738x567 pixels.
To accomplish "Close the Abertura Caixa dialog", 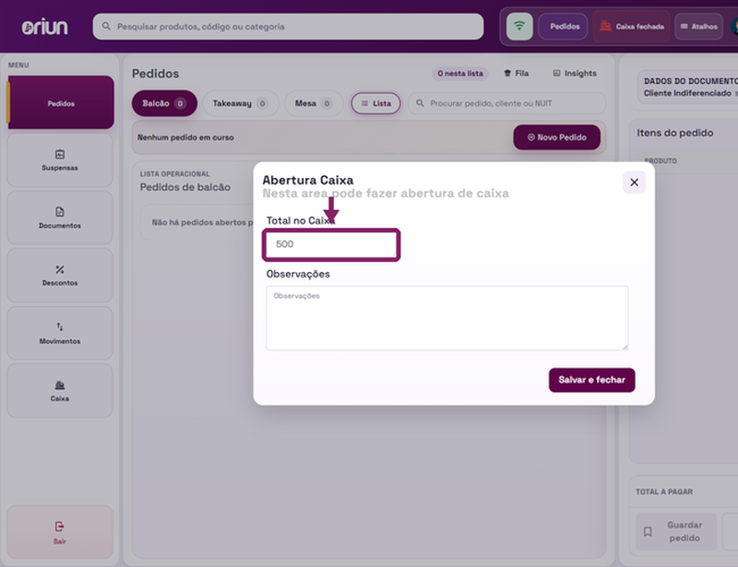I will (x=634, y=183).
